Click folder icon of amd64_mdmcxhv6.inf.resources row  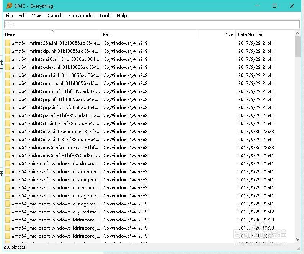coord(8,132)
